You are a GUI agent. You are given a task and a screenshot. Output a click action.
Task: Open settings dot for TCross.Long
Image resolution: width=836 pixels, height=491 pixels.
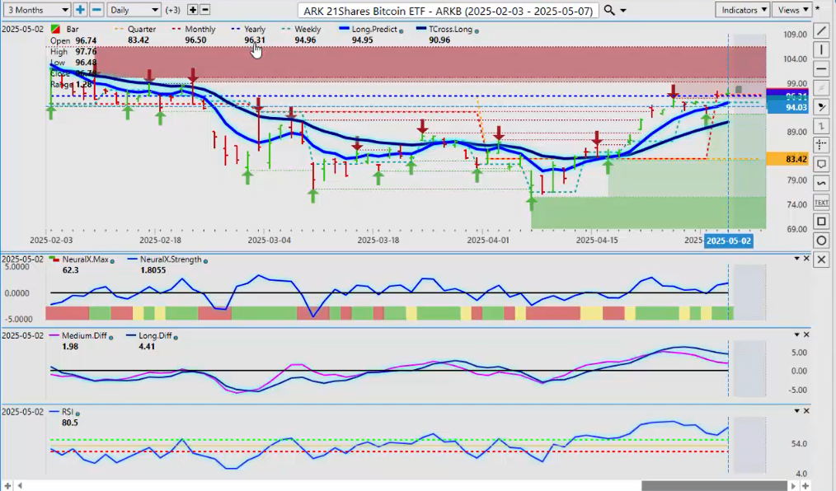click(477, 30)
